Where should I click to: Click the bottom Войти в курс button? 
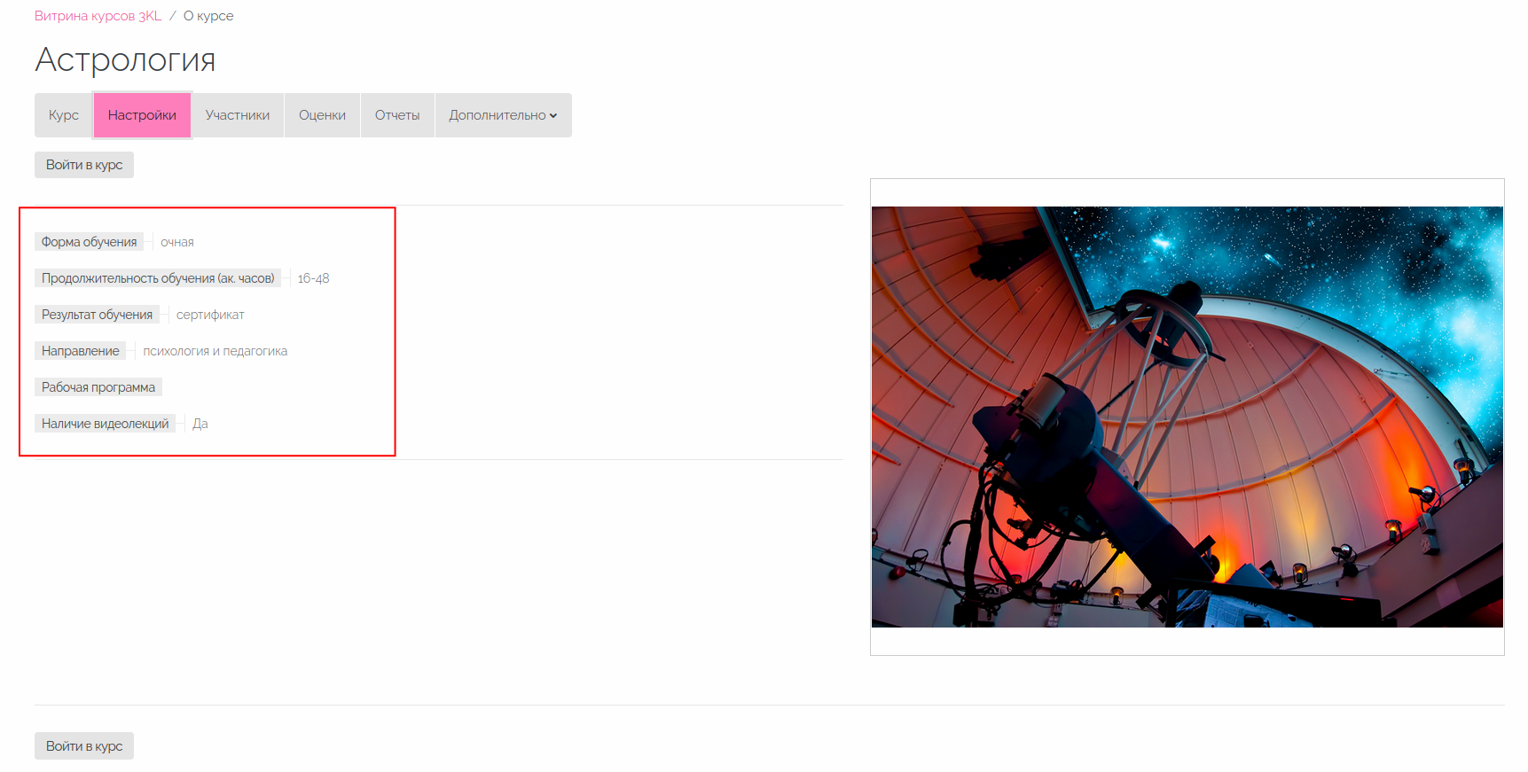click(x=84, y=746)
